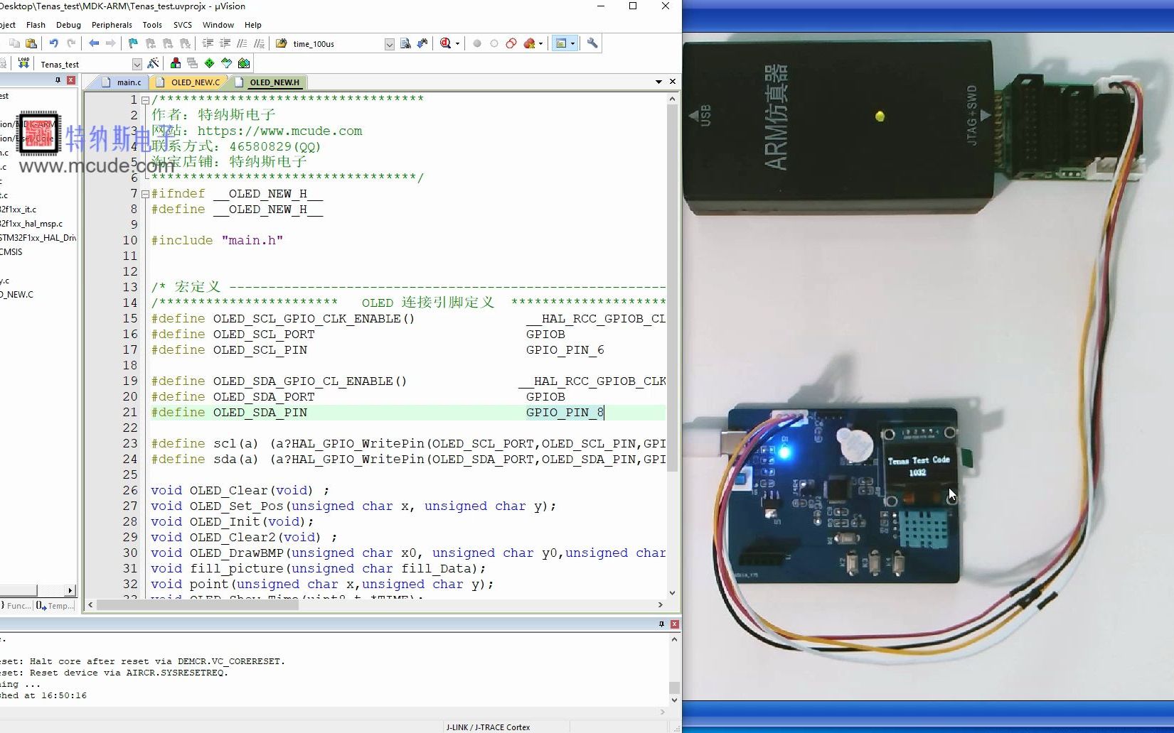This screenshot has height=733, width=1174.
Task: Pin the Build Output panel
Action: [x=661, y=624]
